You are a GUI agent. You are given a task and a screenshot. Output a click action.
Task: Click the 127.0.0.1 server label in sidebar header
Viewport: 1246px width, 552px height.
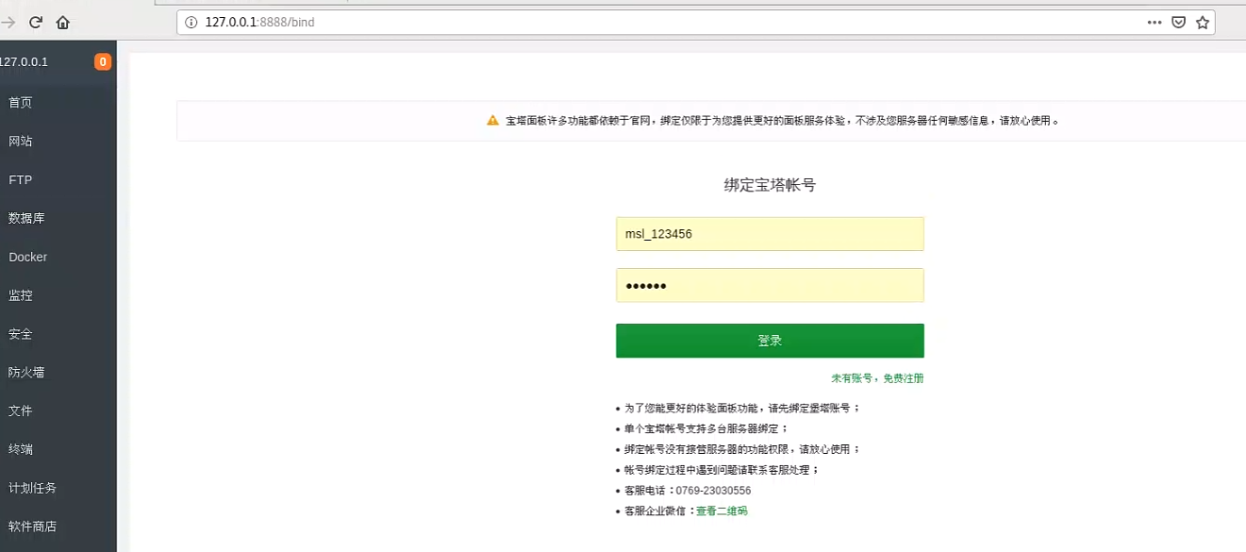[x=24, y=62]
